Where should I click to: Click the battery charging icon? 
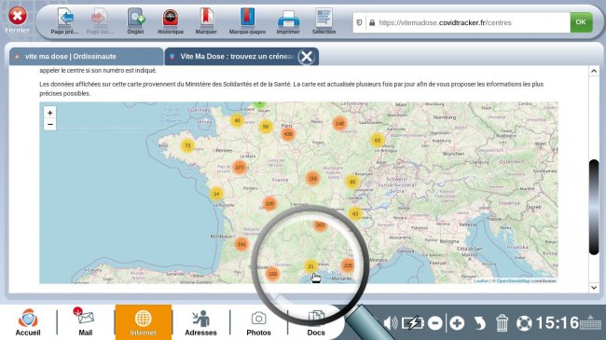click(x=413, y=323)
